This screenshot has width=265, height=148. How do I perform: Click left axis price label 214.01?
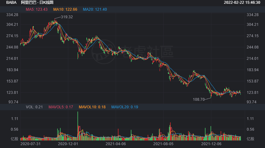[x=12, y=59]
